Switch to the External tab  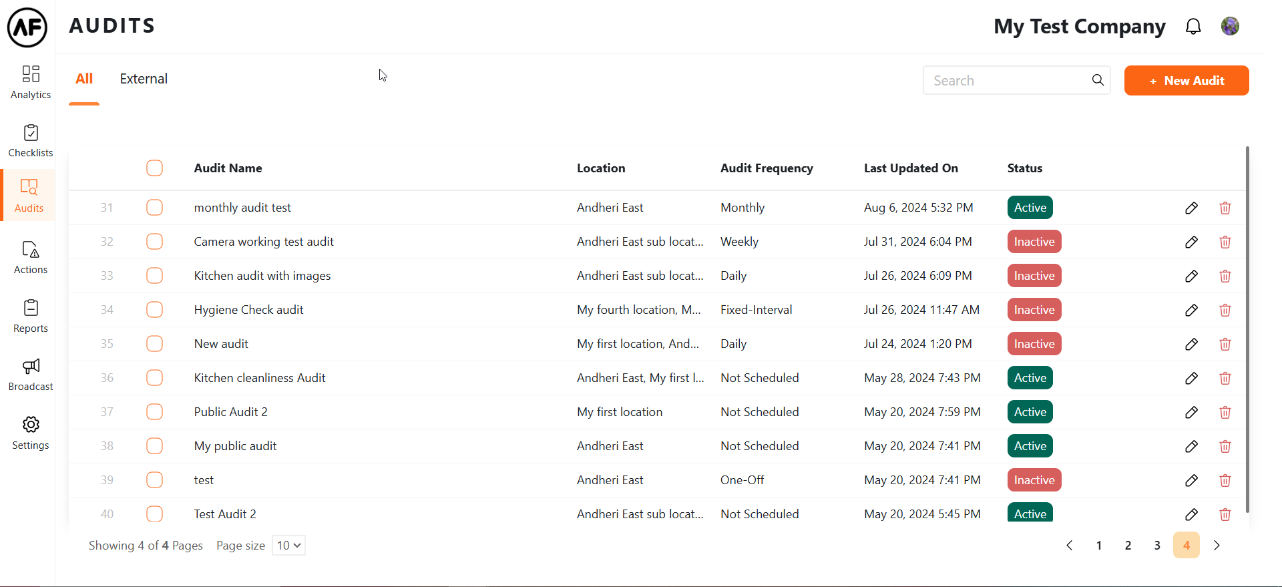144,79
